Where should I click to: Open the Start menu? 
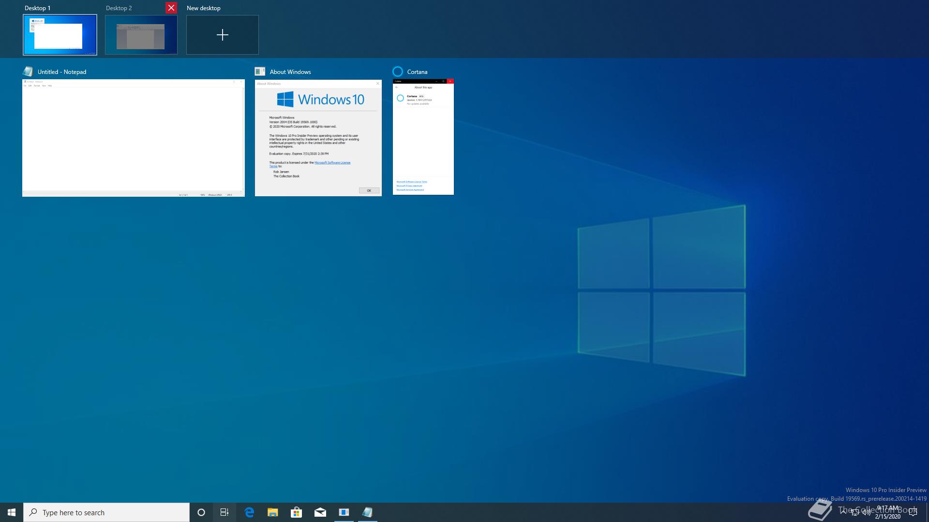12,512
